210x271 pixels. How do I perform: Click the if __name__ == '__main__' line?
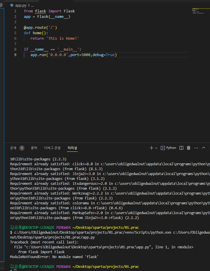pyautogui.click(x=53, y=49)
